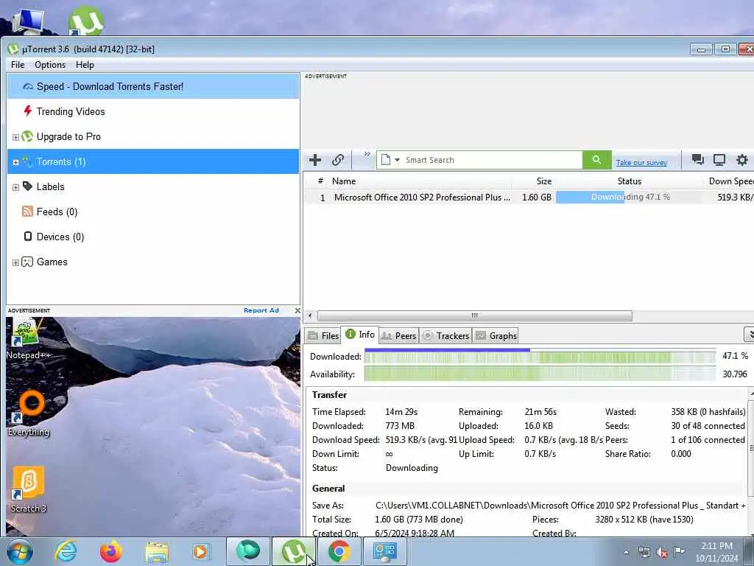Open the Everything desktop shortcut
This screenshot has height=566, width=754.
(29, 413)
